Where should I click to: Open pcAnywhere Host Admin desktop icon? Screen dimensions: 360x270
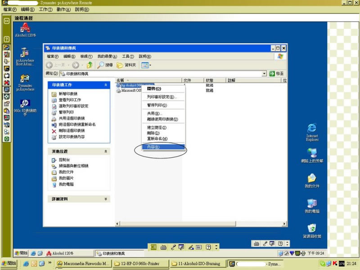coord(25,57)
